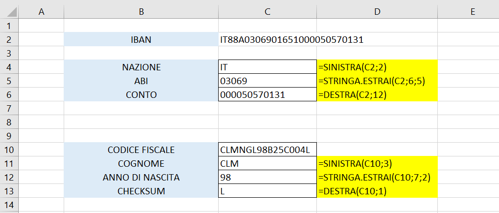Click the cell containing 000050570131

coord(268,94)
